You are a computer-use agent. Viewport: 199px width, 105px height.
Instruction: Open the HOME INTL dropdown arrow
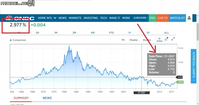click(x=55, y=18)
